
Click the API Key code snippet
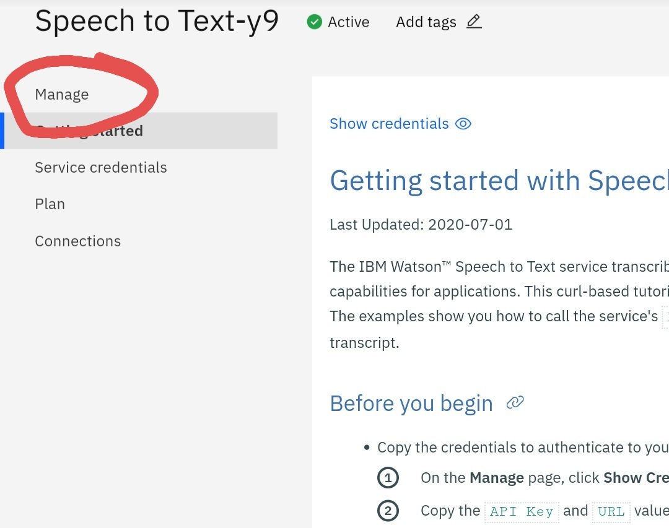coord(522,511)
